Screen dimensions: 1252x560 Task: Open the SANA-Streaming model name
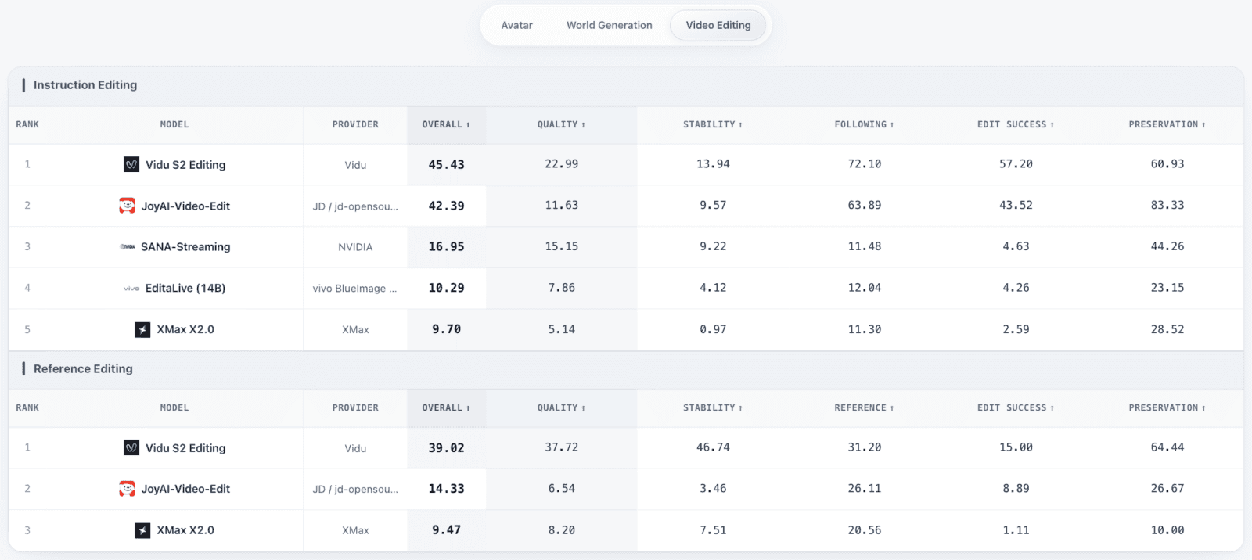[x=185, y=247]
